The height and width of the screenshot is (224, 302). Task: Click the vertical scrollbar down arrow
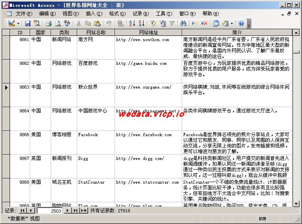click(x=296, y=203)
